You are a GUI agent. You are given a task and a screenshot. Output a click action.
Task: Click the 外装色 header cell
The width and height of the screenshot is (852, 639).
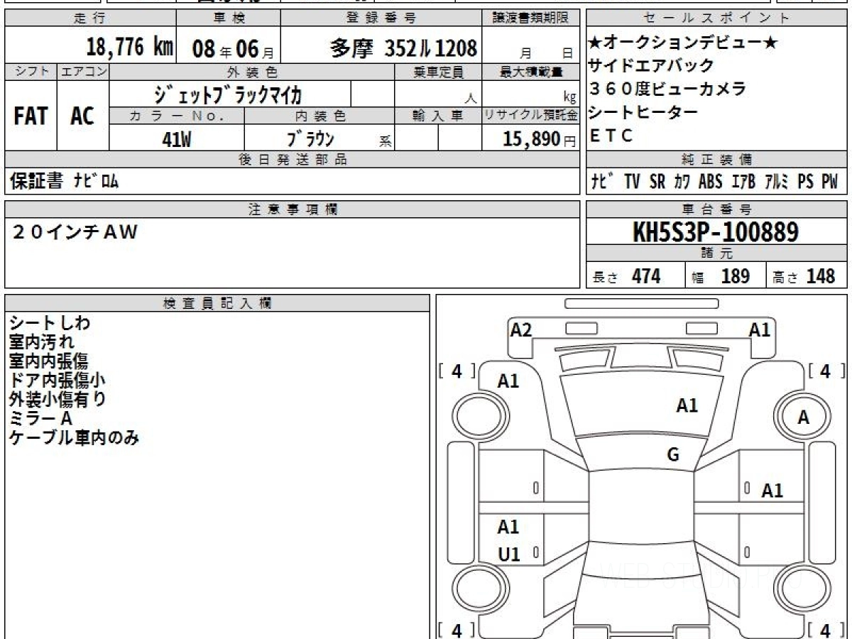pos(252,72)
